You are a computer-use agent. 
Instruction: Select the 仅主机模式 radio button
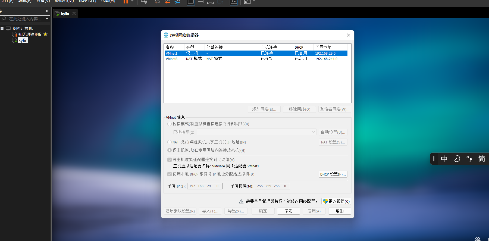[x=170, y=150]
